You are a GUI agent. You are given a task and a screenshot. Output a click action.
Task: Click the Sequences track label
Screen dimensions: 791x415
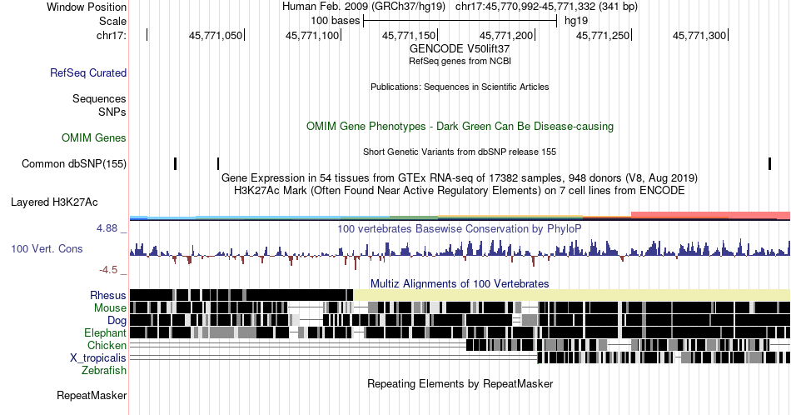click(x=99, y=98)
